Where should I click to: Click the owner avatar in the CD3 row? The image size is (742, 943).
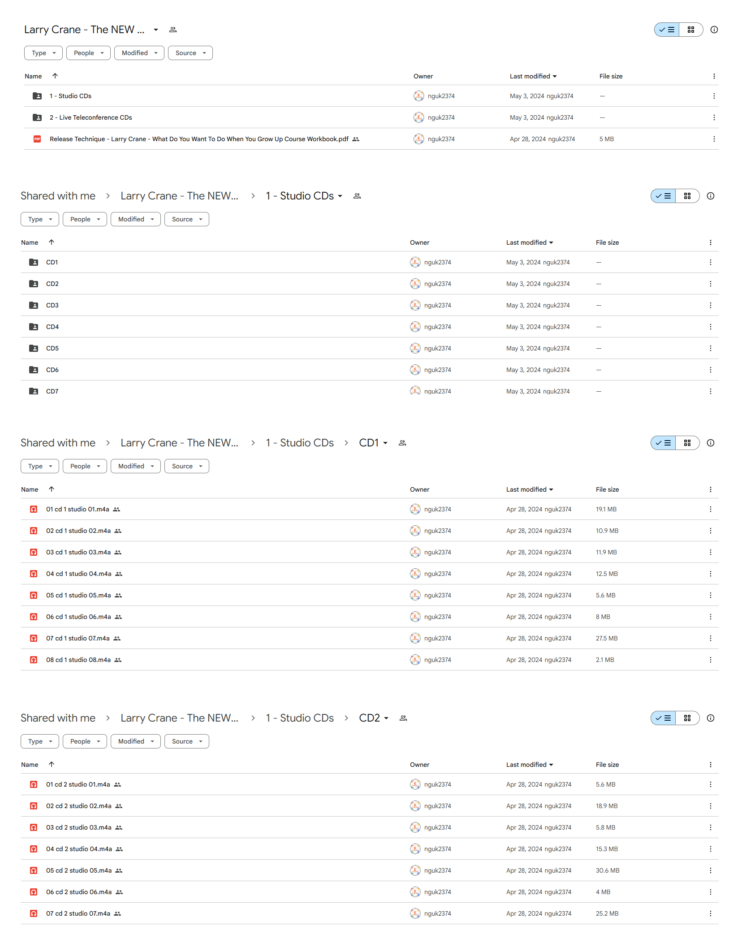tap(415, 305)
